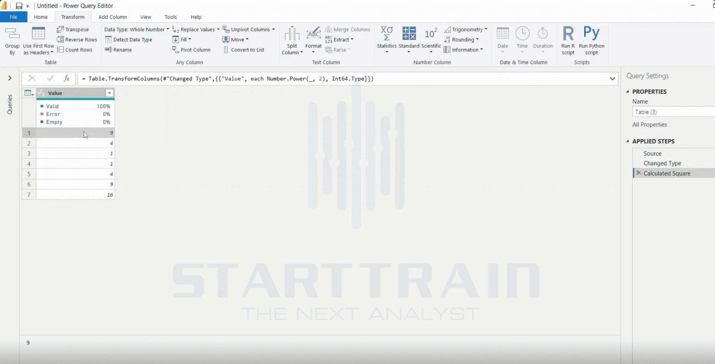The width and height of the screenshot is (715, 364).
Task: Switch to the Add Column tab
Action: click(x=113, y=17)
